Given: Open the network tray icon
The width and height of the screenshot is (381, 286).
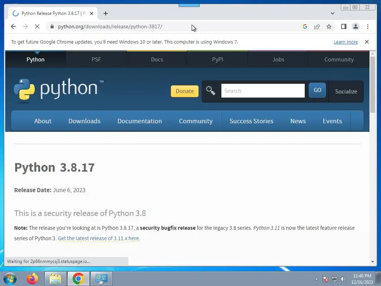Looking at the screenshot, I should [x=334, y=279].
